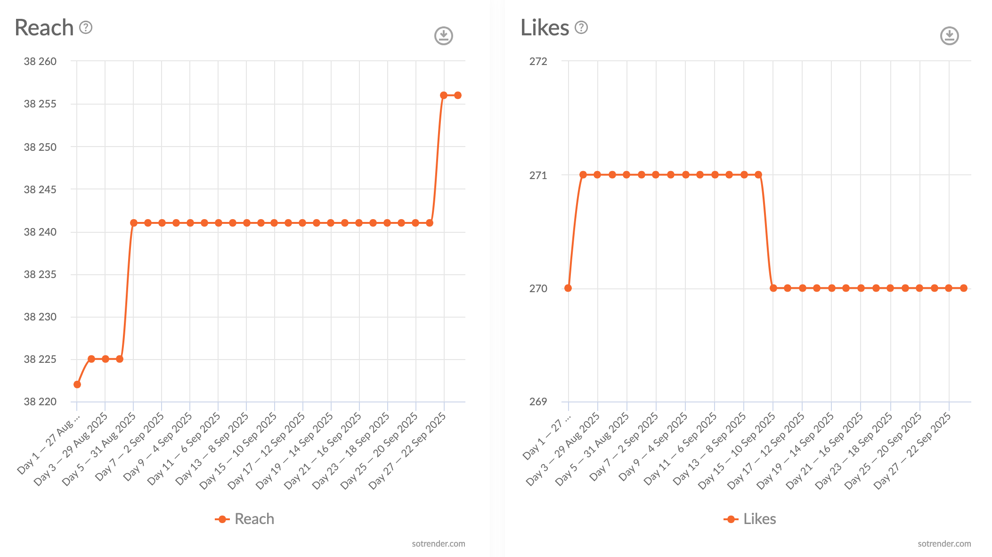Viewport: 992px width, 557px height.
Task: Select the Reach chart heading
Action: tap(42, 27)
